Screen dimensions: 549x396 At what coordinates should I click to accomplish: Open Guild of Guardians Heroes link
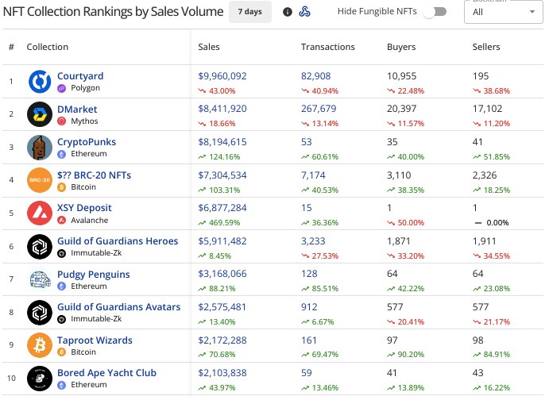tap(118, 241)
